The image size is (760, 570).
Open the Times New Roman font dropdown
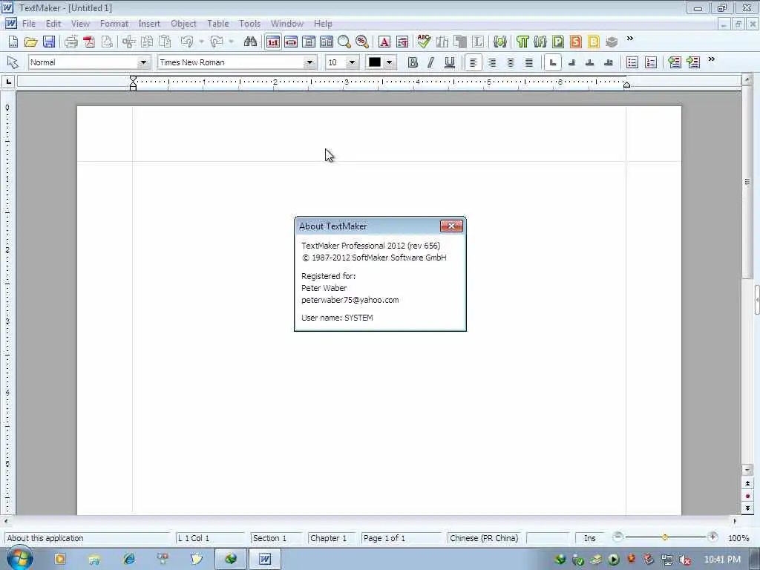coord(309,62)
